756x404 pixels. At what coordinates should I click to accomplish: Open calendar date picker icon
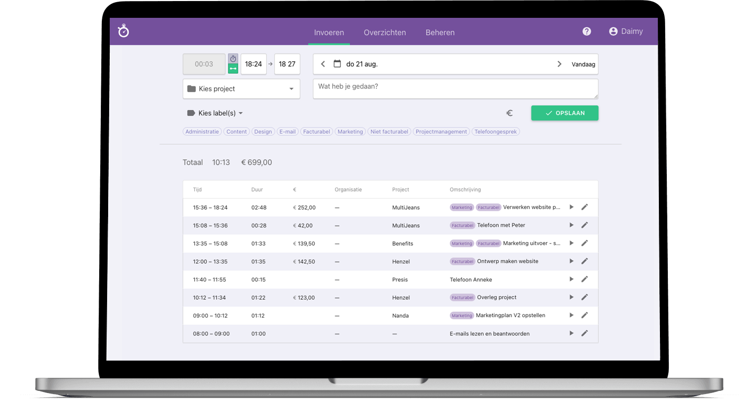[x=337, y=64]
